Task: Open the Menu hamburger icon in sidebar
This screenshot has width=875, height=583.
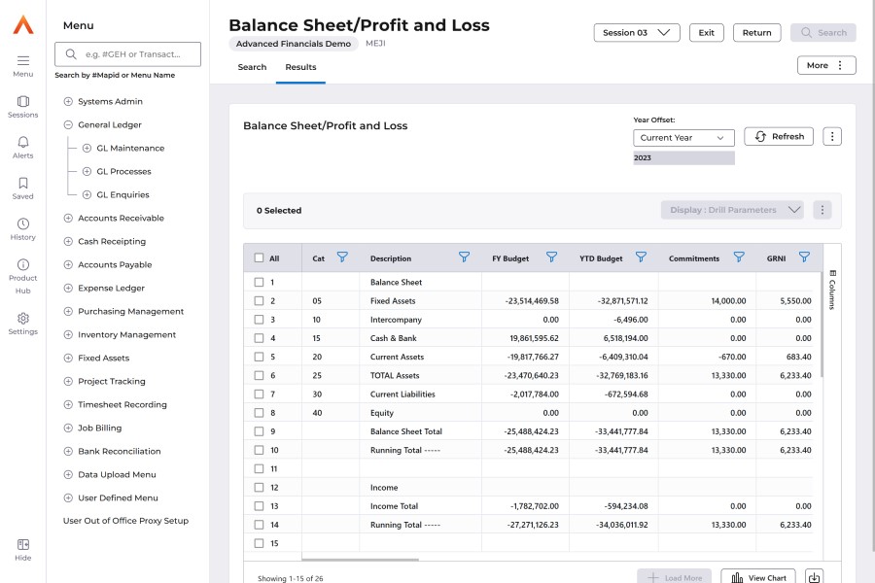Action: (x=23, y=61)
